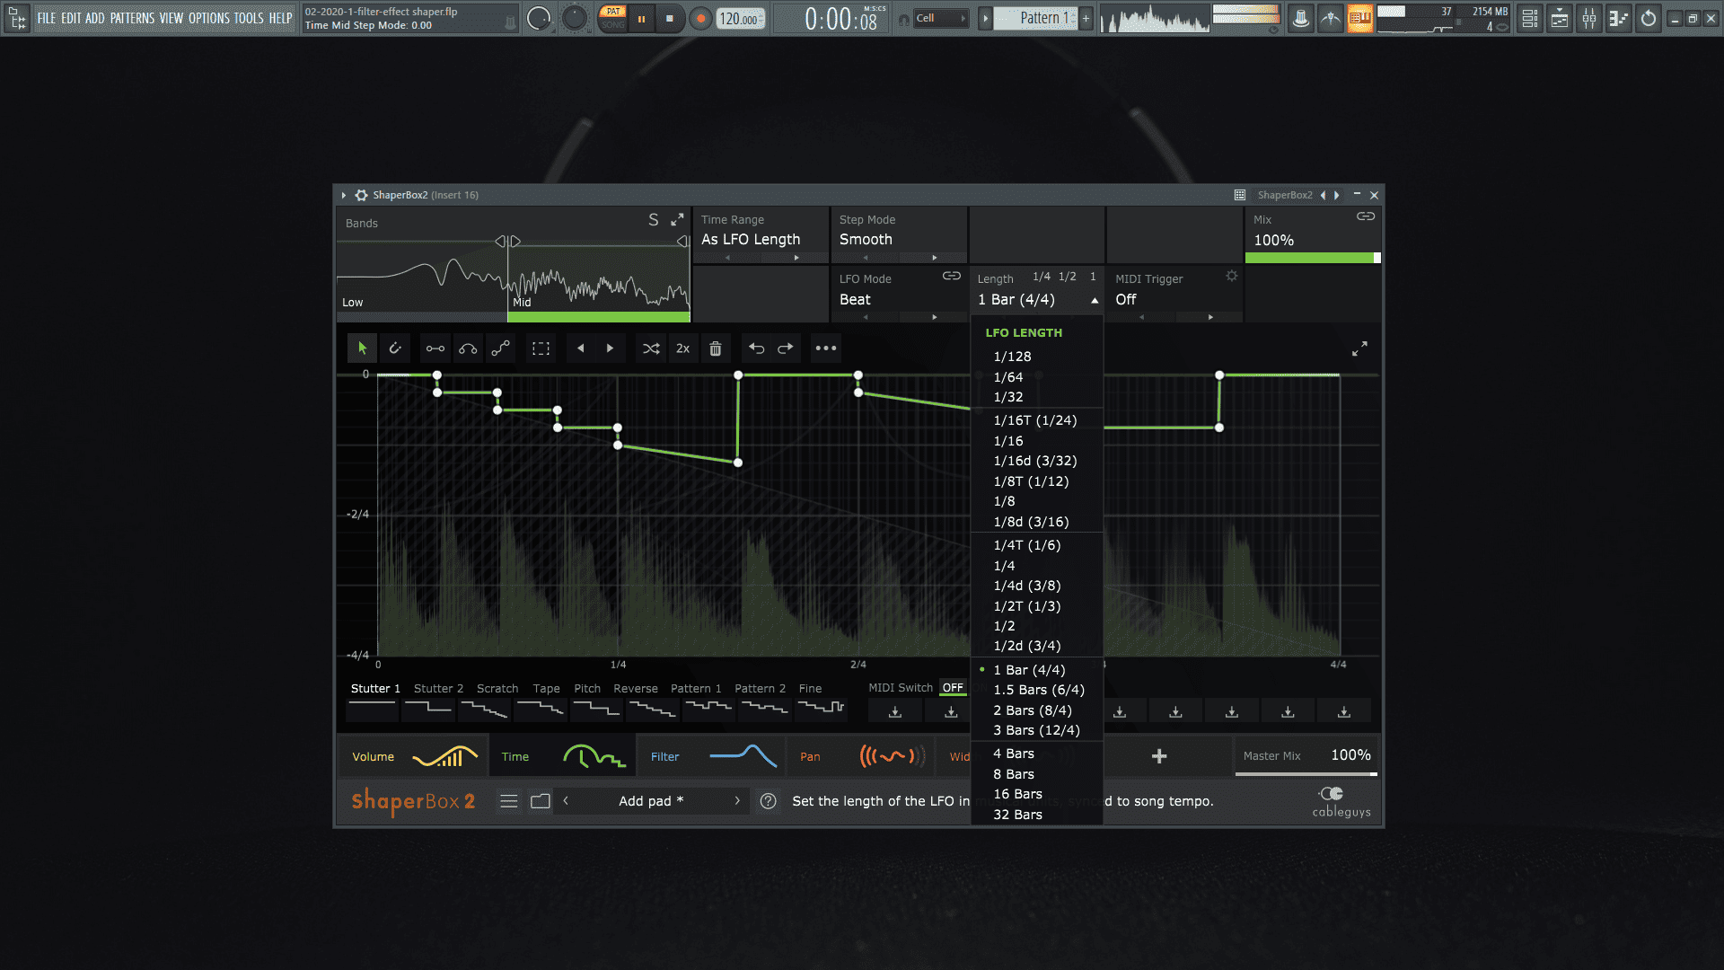Shift the waveform right

(x=611, y=348)
